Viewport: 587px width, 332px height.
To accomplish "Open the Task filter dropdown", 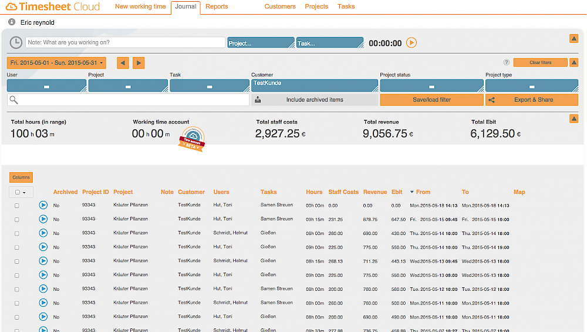I will (210, 85).
